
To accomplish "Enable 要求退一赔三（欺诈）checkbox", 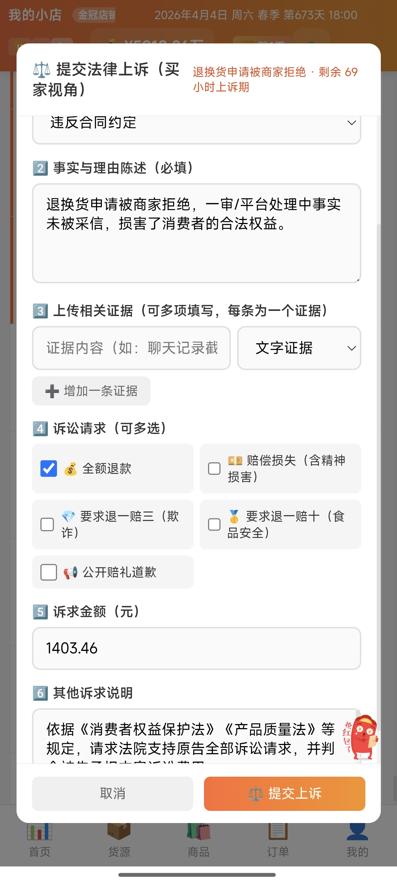I will pos(47,524).
